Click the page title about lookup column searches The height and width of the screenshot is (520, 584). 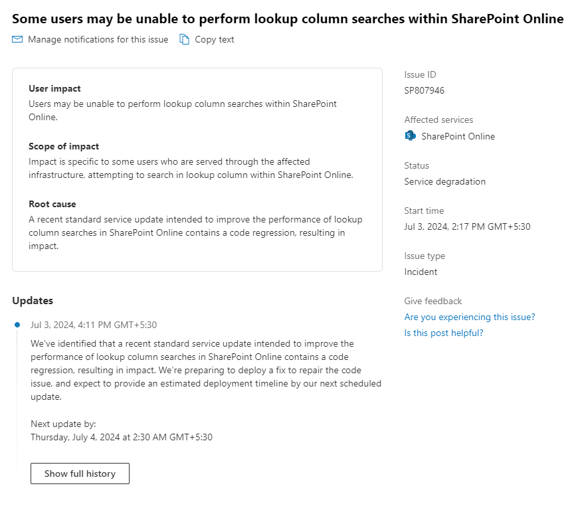288,19
